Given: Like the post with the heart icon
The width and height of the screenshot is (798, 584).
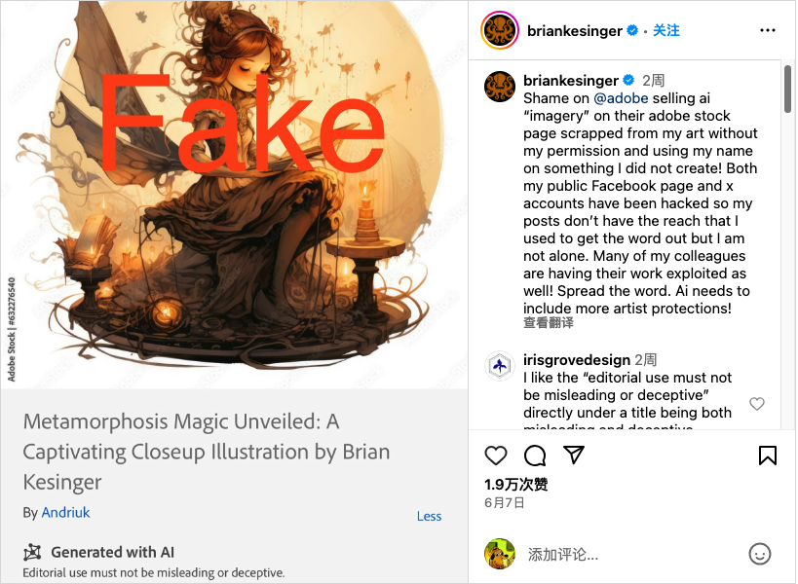Looking at the screenshot, I should [x=496, y=456].
